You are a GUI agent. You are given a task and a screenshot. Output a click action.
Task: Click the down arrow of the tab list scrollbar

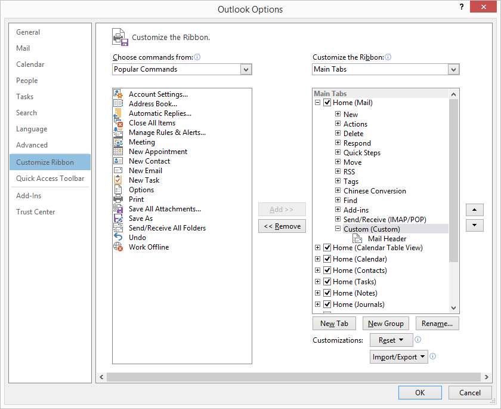point(453,306)
